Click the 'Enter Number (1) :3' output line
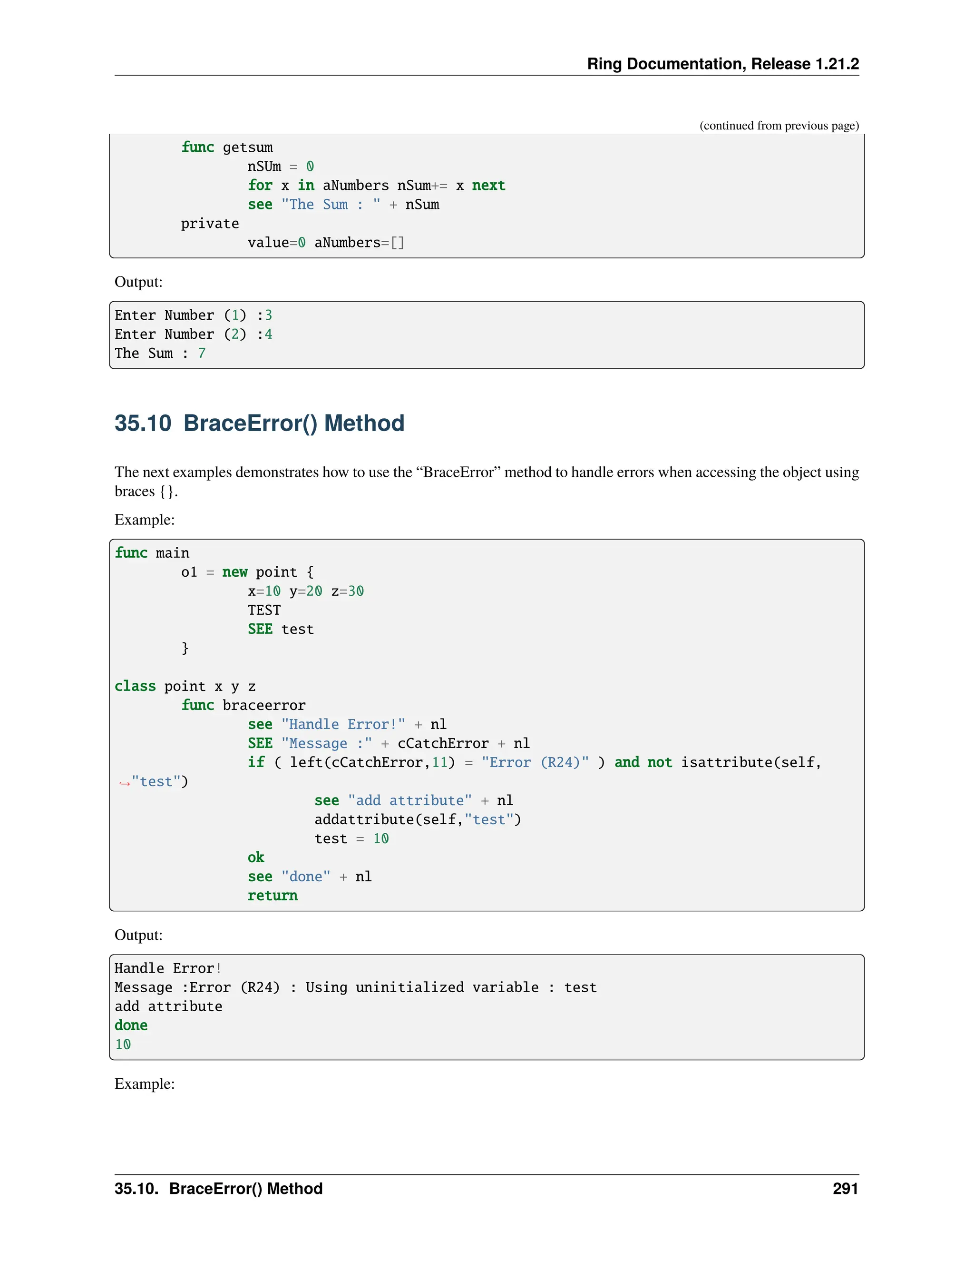 click(x=193, y=315)
